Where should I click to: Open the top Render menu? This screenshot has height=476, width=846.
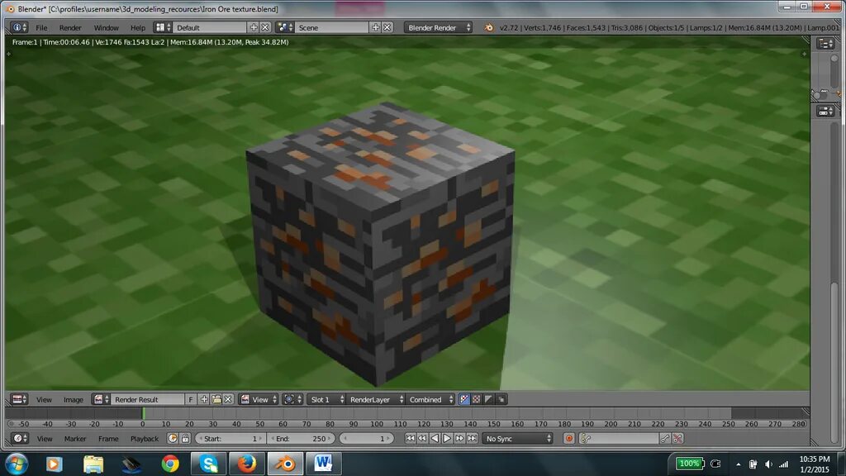70,27
